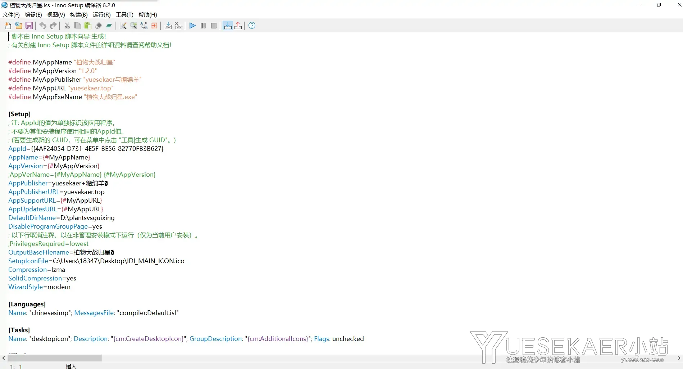Image resolution: width=683 pixels, height=369 pixels.
Task: Click the scroll-right arrow
Action: [679, 358]
